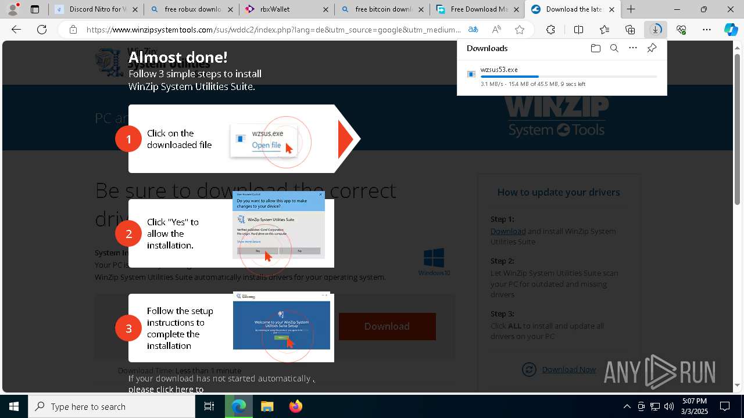Pin the Downloads panel
The height and width of the screenshot is (418, 744).
tap(652, 48)
